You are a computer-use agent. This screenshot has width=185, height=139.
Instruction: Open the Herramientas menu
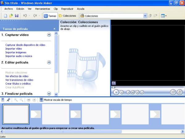pyautogui.click(x=43, y=9)
